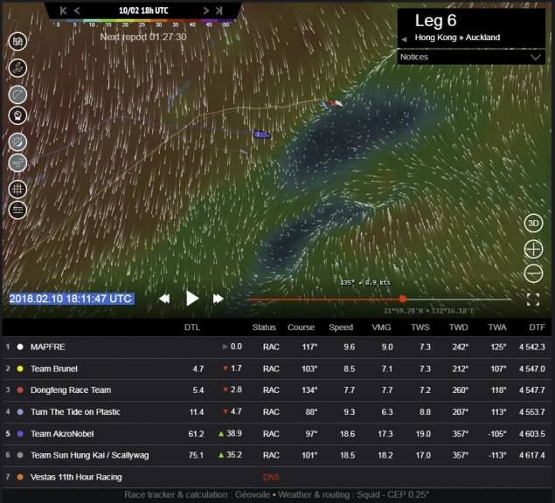The image size is (555, 503).
Task: Click MAPFRE's white color dot
Action: pyautogui.click(x=20, y=347)
